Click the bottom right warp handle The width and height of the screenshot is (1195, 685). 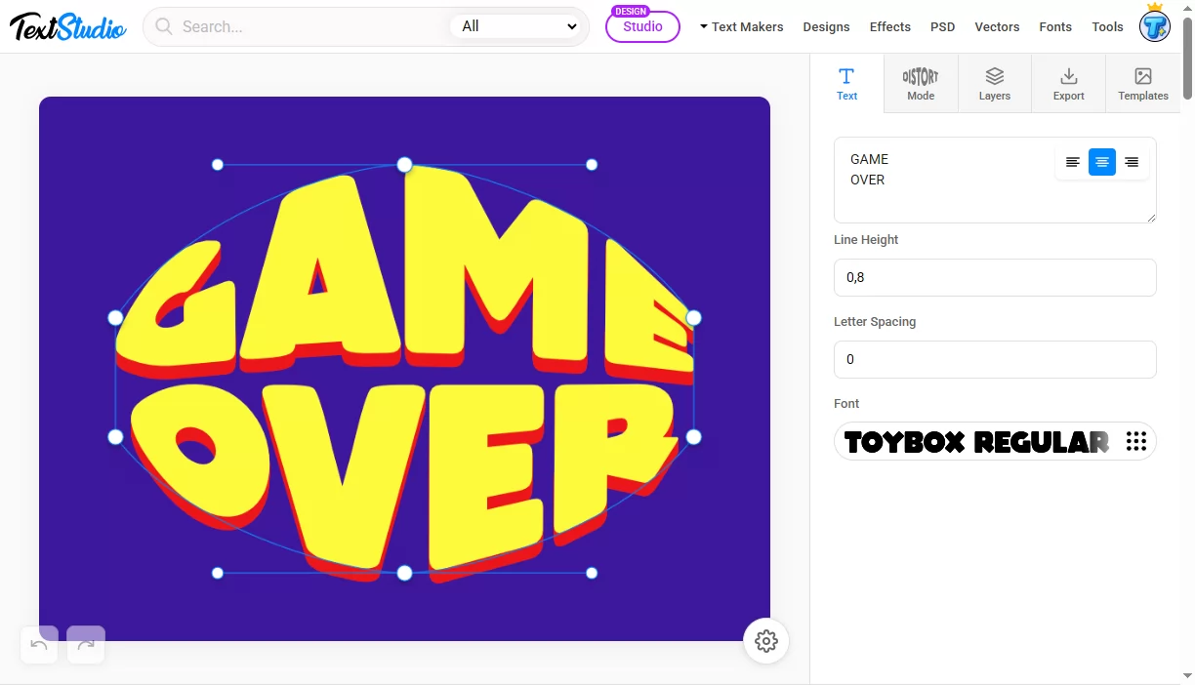pyautogui.click(x=592, y=573)
